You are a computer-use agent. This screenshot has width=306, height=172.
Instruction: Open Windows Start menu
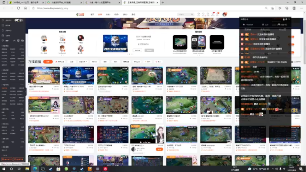(x=3, y=169)
